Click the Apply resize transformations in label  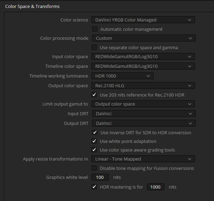coord(55,159)
